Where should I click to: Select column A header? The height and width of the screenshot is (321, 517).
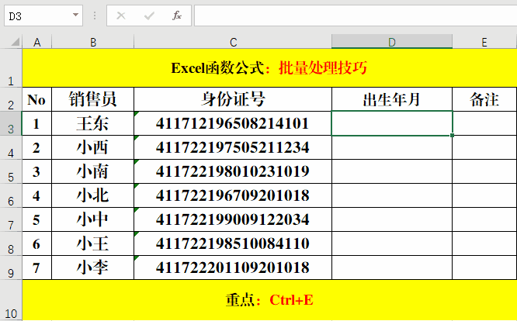37,42
